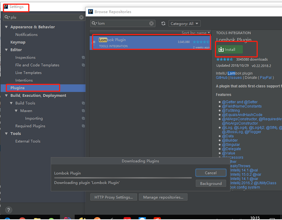Click the taskbar clock showing 10:15
Image resolution: width=282 pixels, height=220 pixels.
coord(255,218)
